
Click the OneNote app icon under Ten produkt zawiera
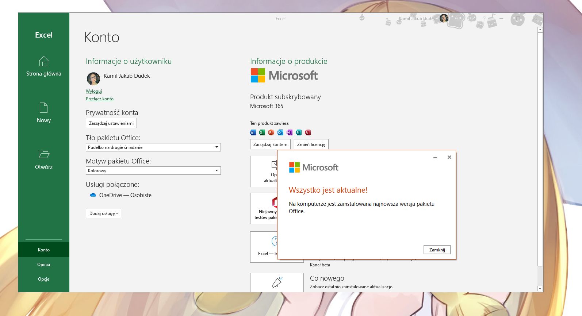(290, 132)
